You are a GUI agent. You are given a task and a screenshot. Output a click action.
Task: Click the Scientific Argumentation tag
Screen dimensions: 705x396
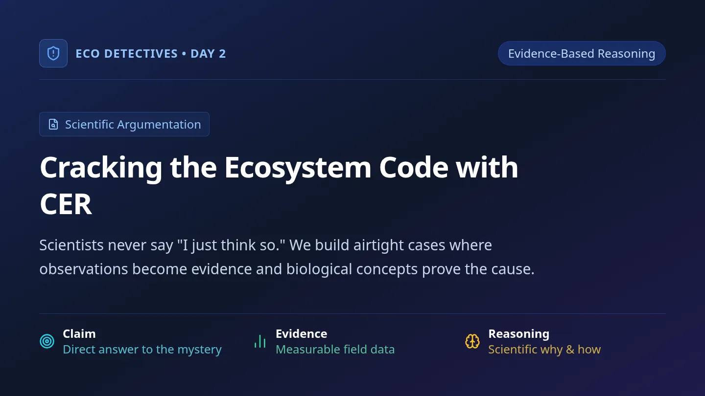(x=124, y=124)
